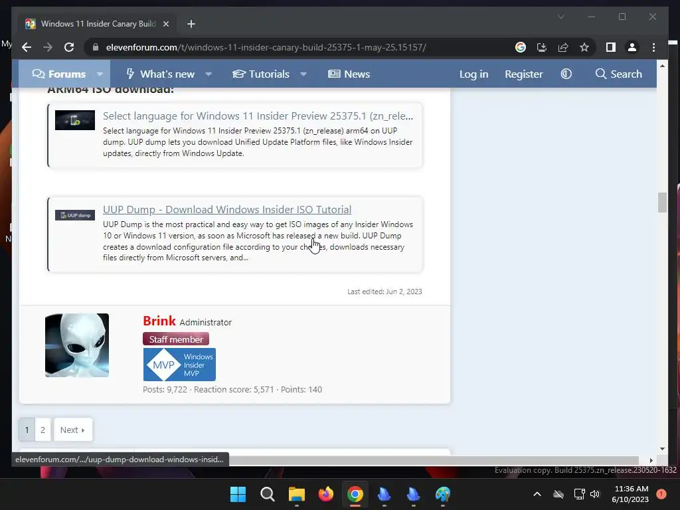Switch to Chrome taskbar icon
The width and height of the screenshot is (680, 510).
[355, 494]
